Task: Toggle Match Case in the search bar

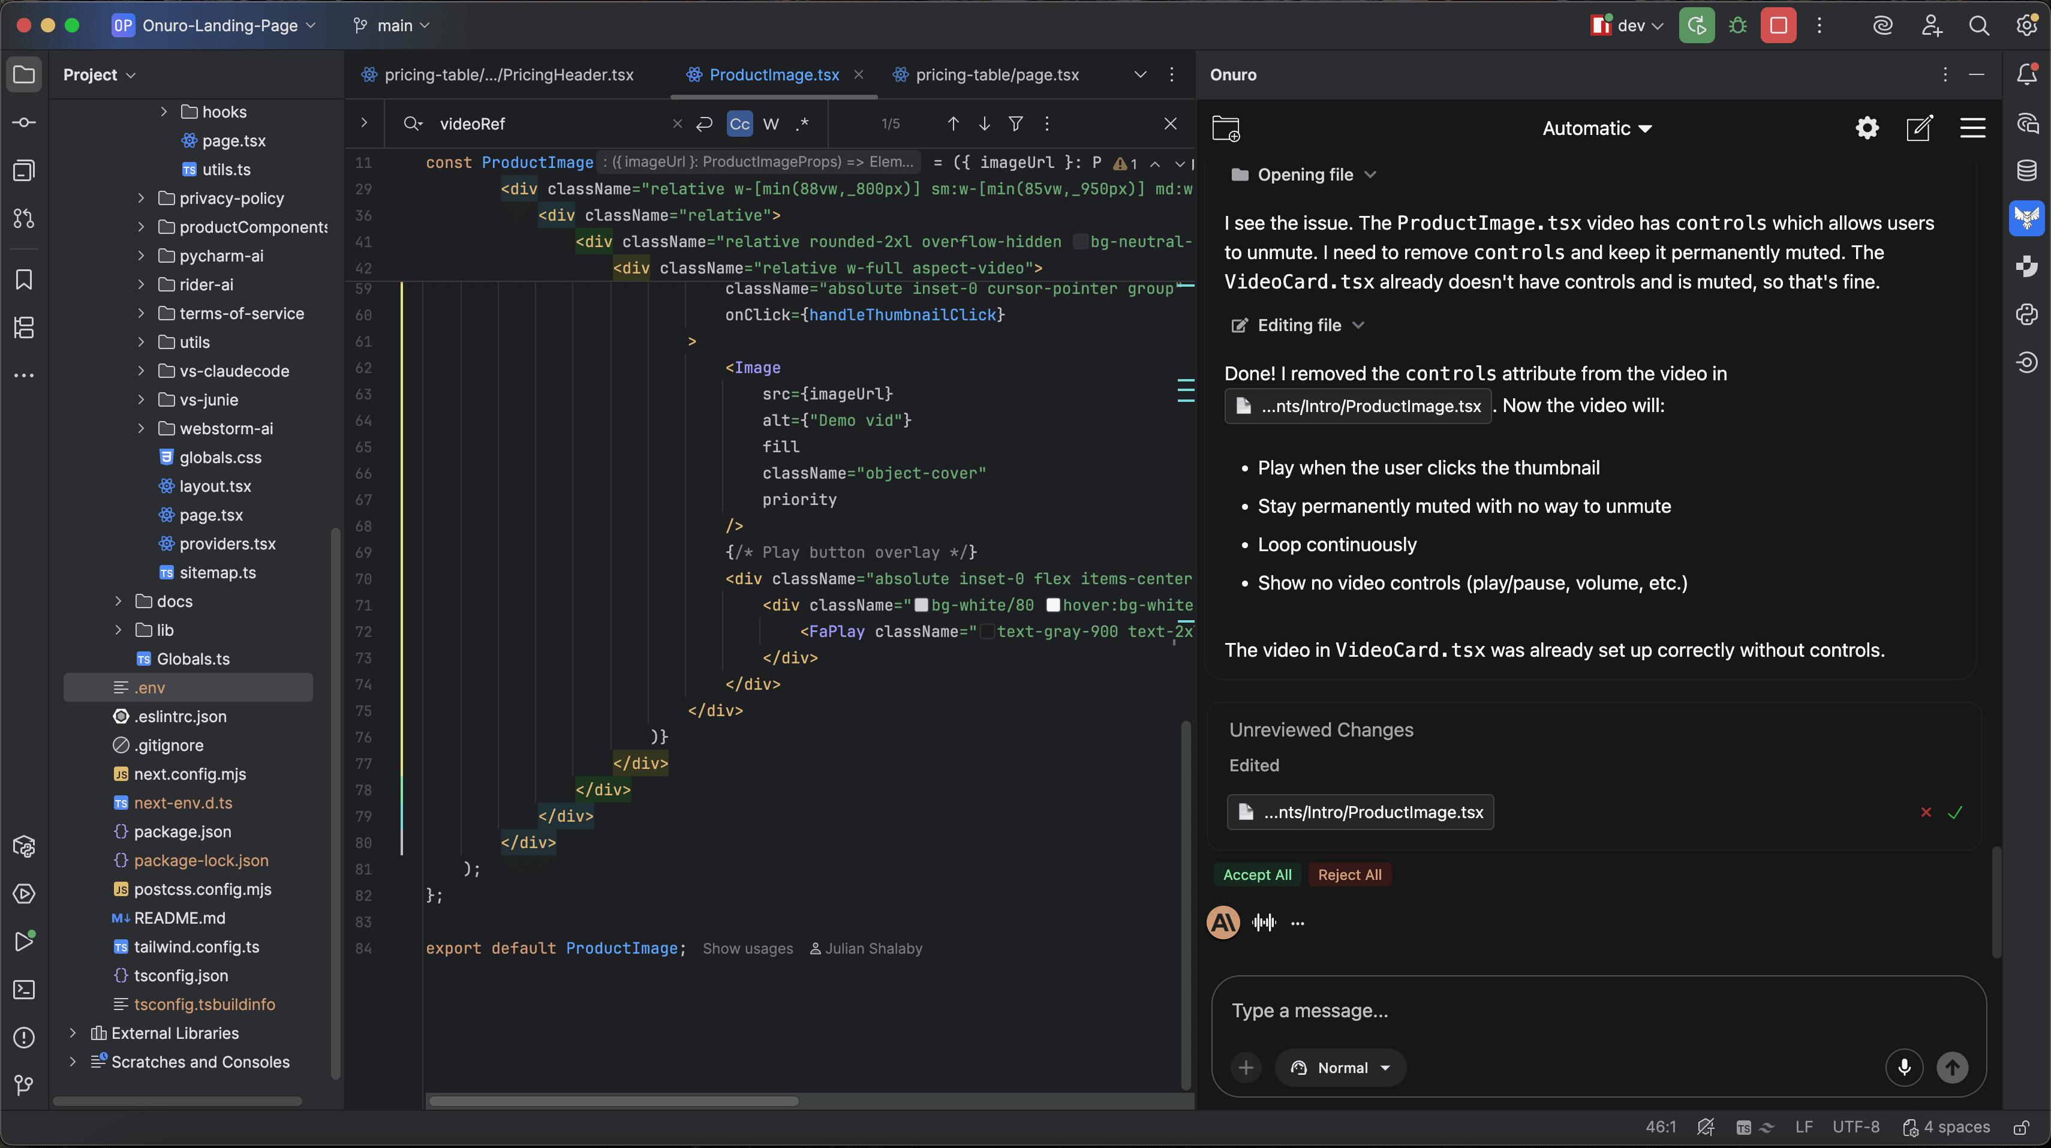Action: click(739, 124)
